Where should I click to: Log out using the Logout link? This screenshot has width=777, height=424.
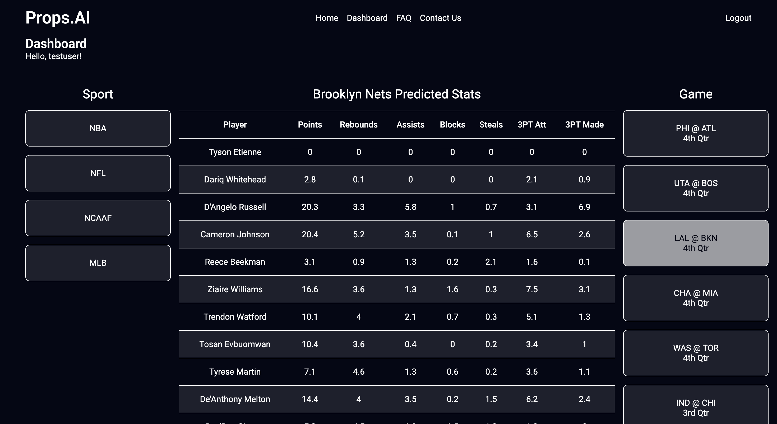click(738, 18)
